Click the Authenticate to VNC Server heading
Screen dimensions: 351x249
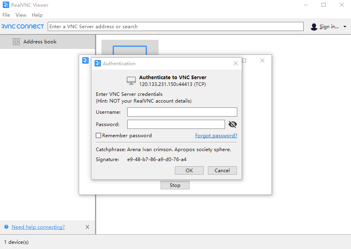pos(173,77)
